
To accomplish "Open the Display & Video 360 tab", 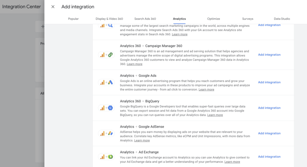I will pos(109,19).
